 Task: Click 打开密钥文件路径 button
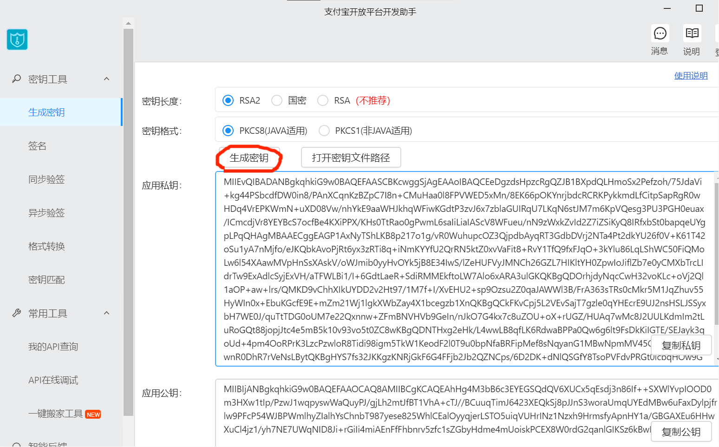(351, 158)
